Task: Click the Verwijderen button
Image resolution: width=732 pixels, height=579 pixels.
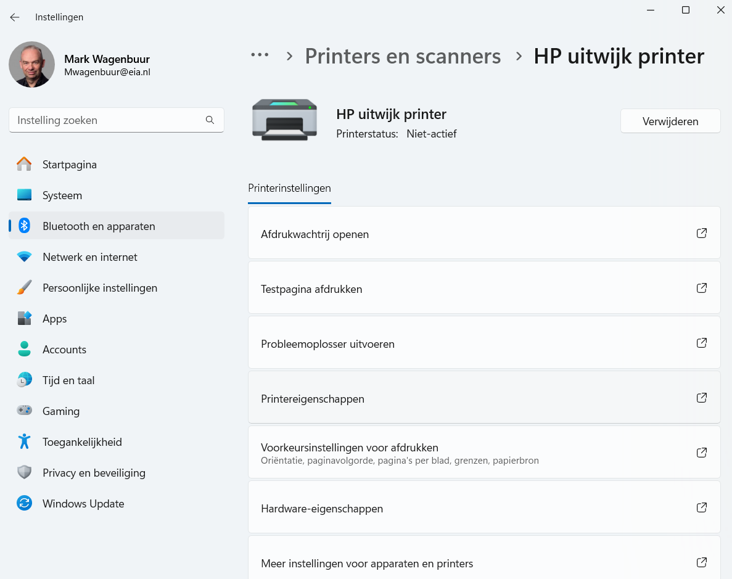Action: 670,121
